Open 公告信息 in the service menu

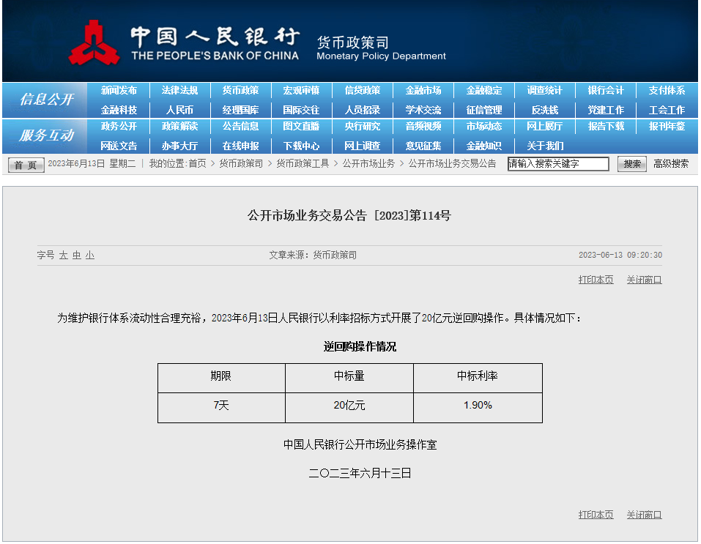point(240,127)
